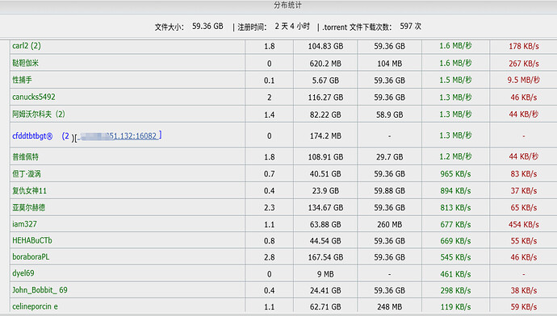Viewport: 557px width, 316px height.
Task: Select uploaded amount 116.27 GB
Action: pyautogui.click(x=326, y=98)
